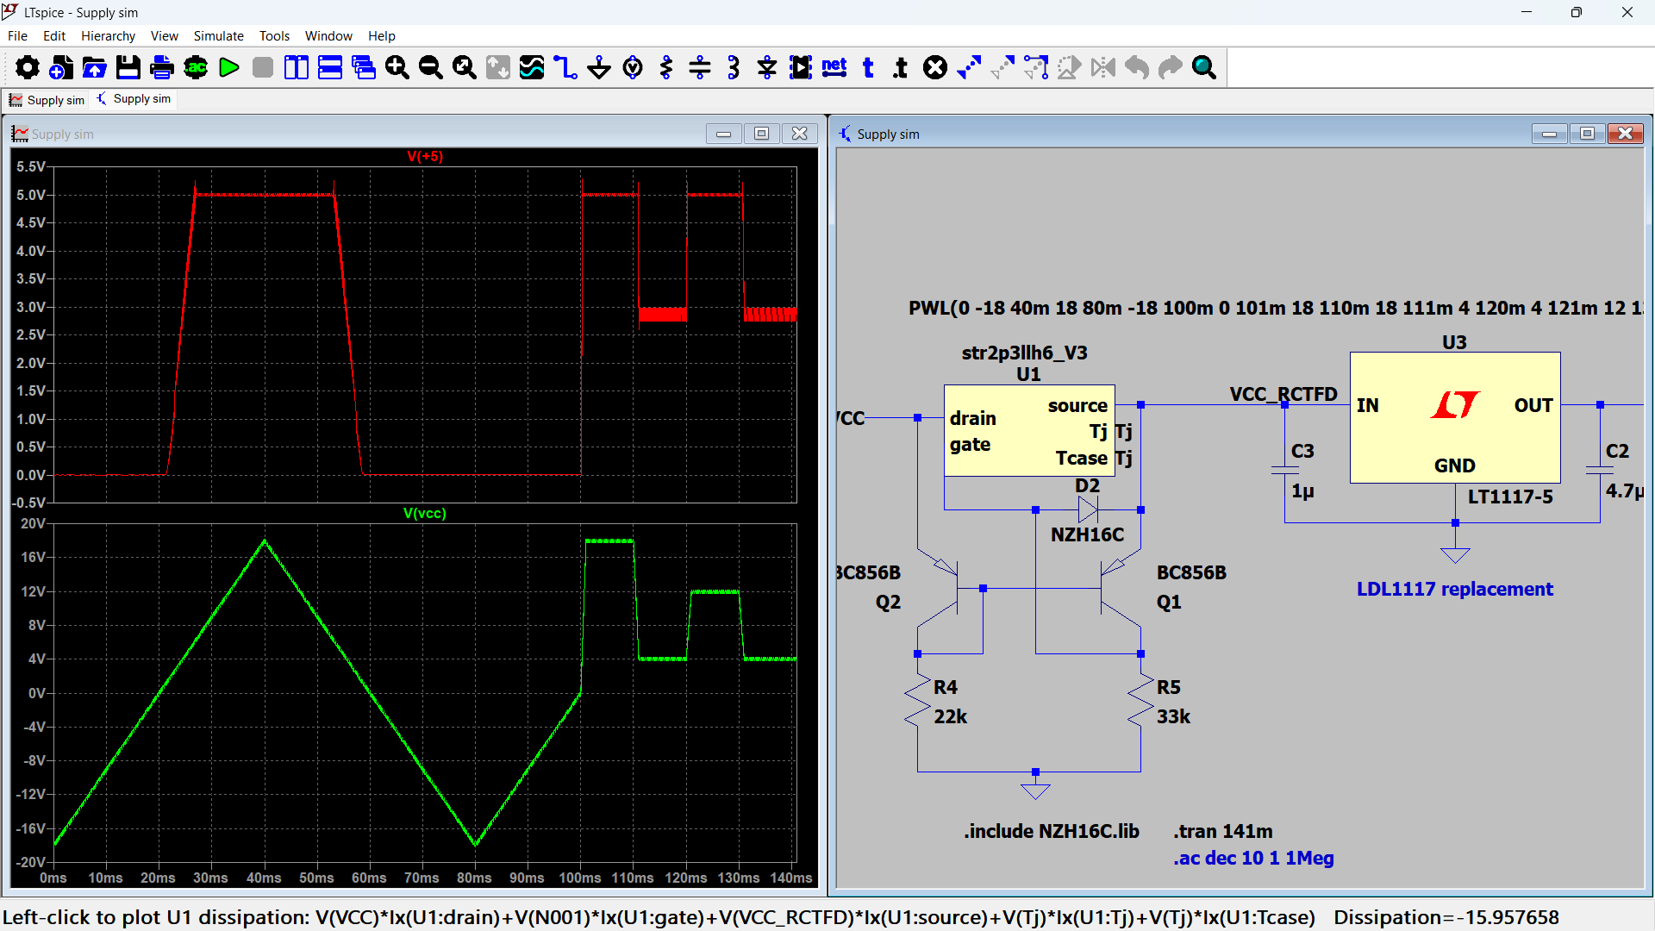This screenshot has height=931, width=1655.
Task: Click the net label tool
Action: pos(834,67)
